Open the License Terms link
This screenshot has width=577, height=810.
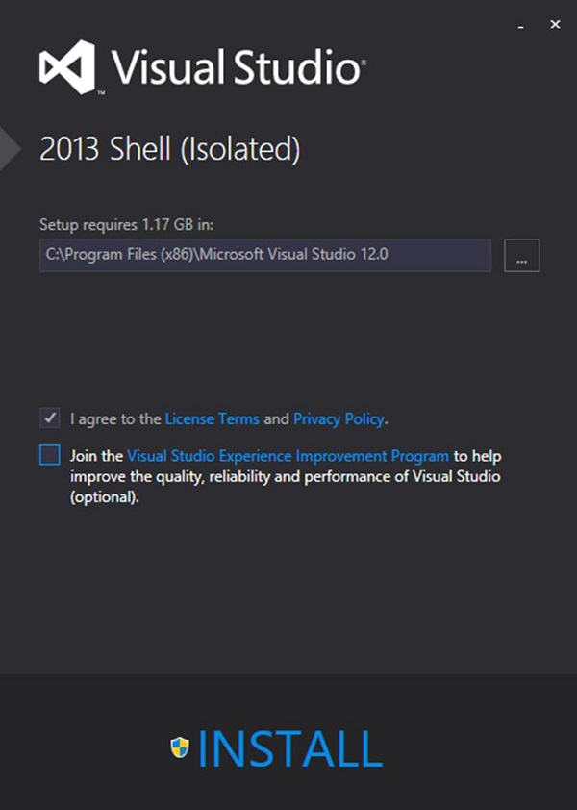coord(213,419)
